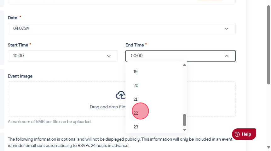Image resolution: width=271 pixels, height=151 pixels.
Task: Click the hour list's scroll down arrow
Action: point(185,130)
